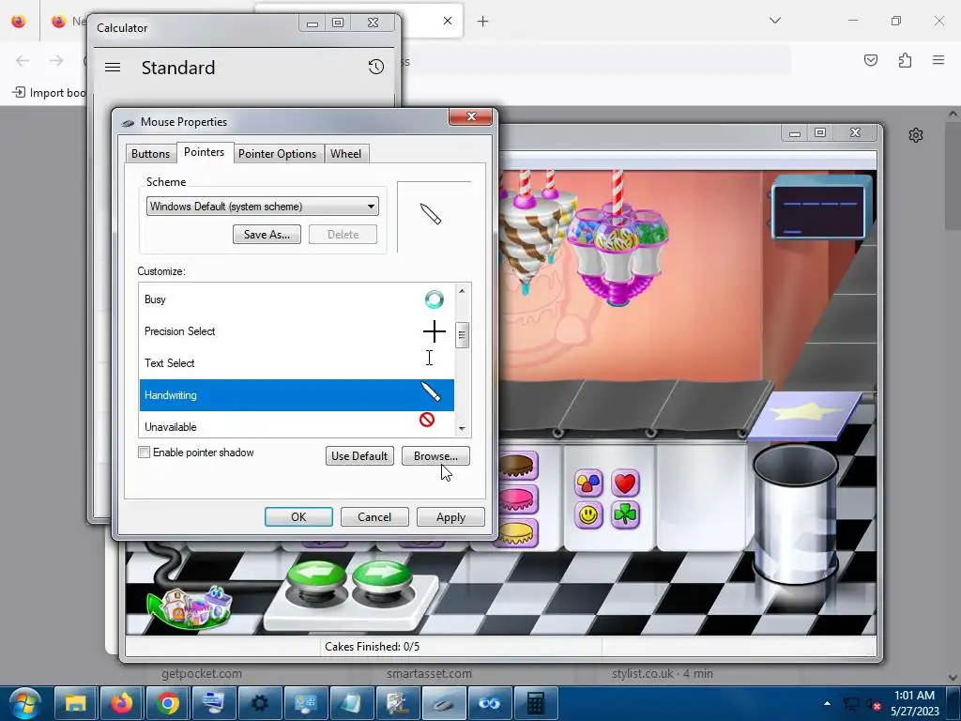The width and height of the screenshot is (961, 721).
Task: Switch to the Wheel tab
Action: [x=345, y=154]
